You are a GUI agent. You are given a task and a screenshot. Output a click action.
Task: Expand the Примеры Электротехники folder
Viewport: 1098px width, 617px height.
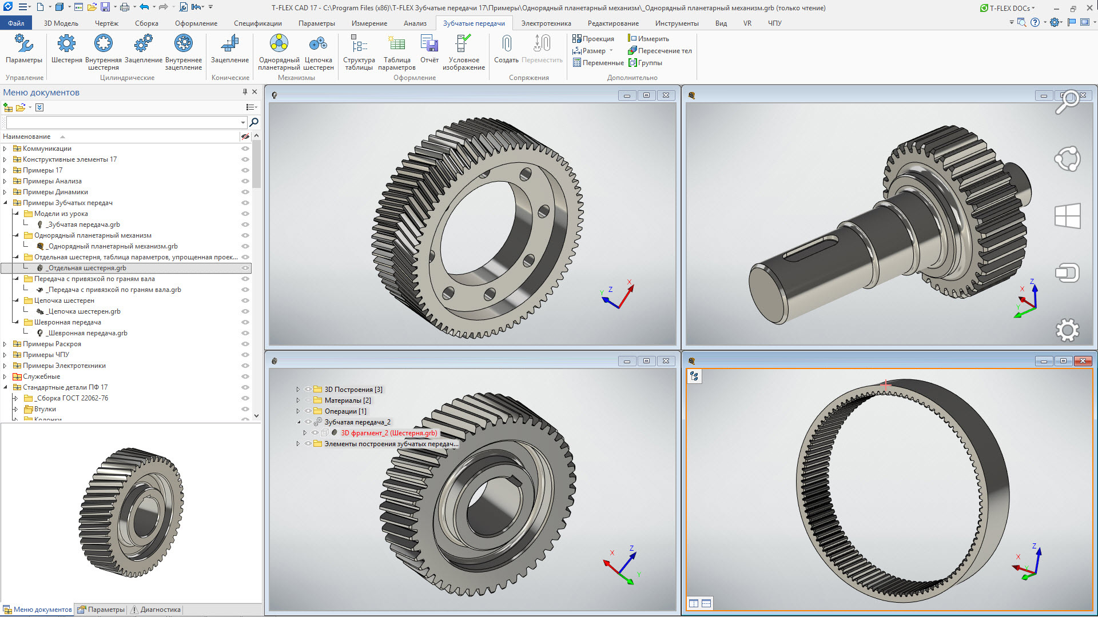coord(5,366)
